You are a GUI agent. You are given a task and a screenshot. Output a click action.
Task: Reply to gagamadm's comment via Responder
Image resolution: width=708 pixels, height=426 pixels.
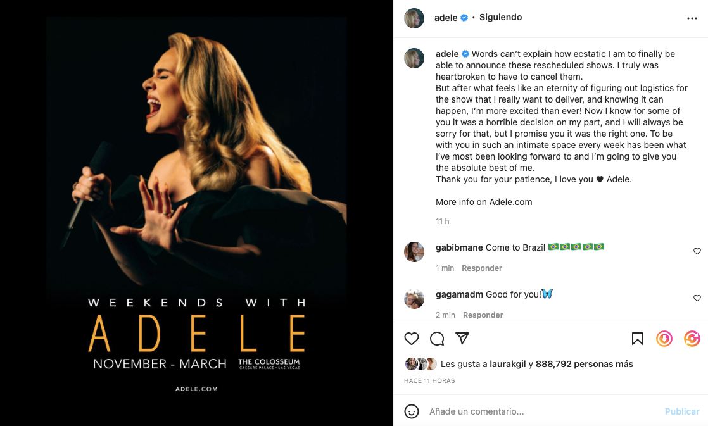[x=483, y=315]
